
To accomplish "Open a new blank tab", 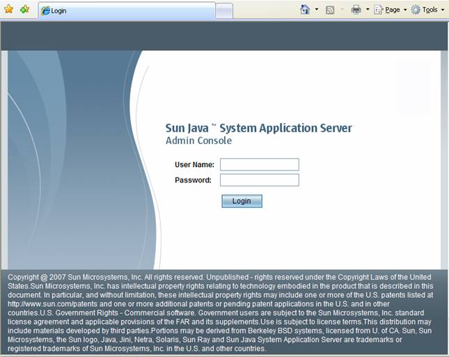I will tap(223, 11).
